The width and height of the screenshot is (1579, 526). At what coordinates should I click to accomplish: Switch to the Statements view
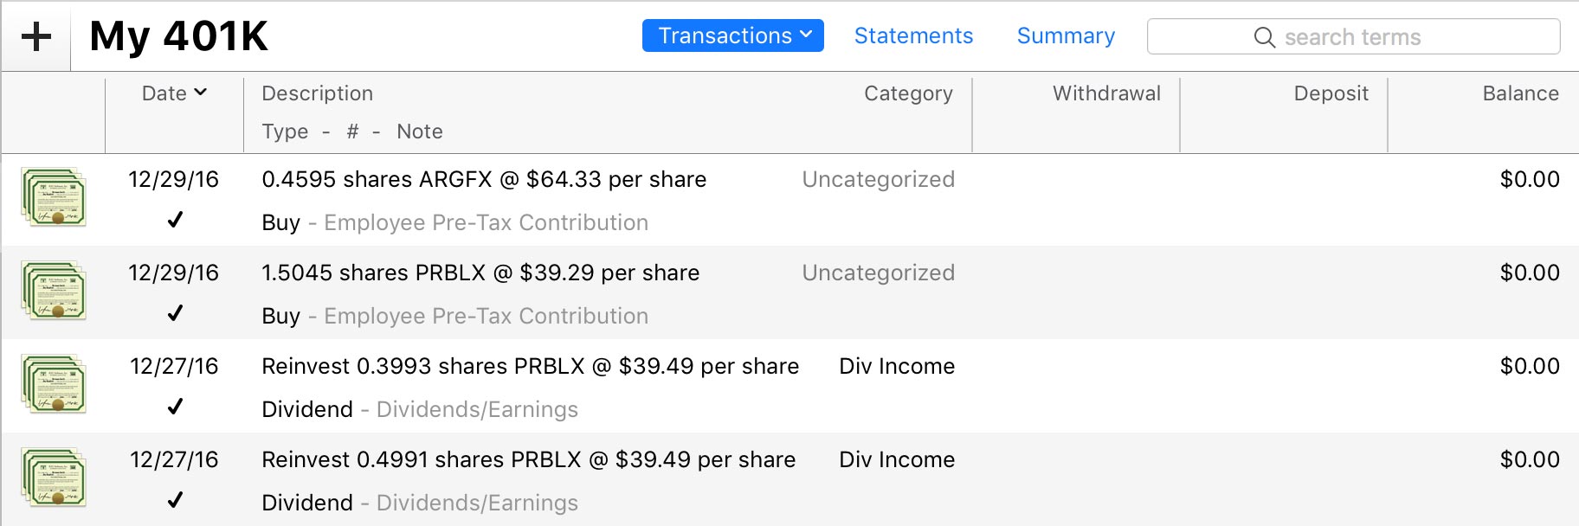(913, 35)
